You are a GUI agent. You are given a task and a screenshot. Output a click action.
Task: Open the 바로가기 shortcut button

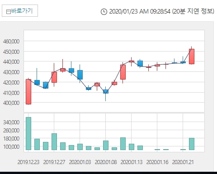[x=20, y=11]
